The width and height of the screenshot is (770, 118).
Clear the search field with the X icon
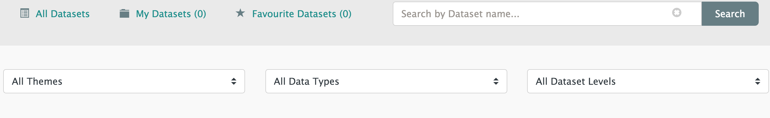pos(677,13)
